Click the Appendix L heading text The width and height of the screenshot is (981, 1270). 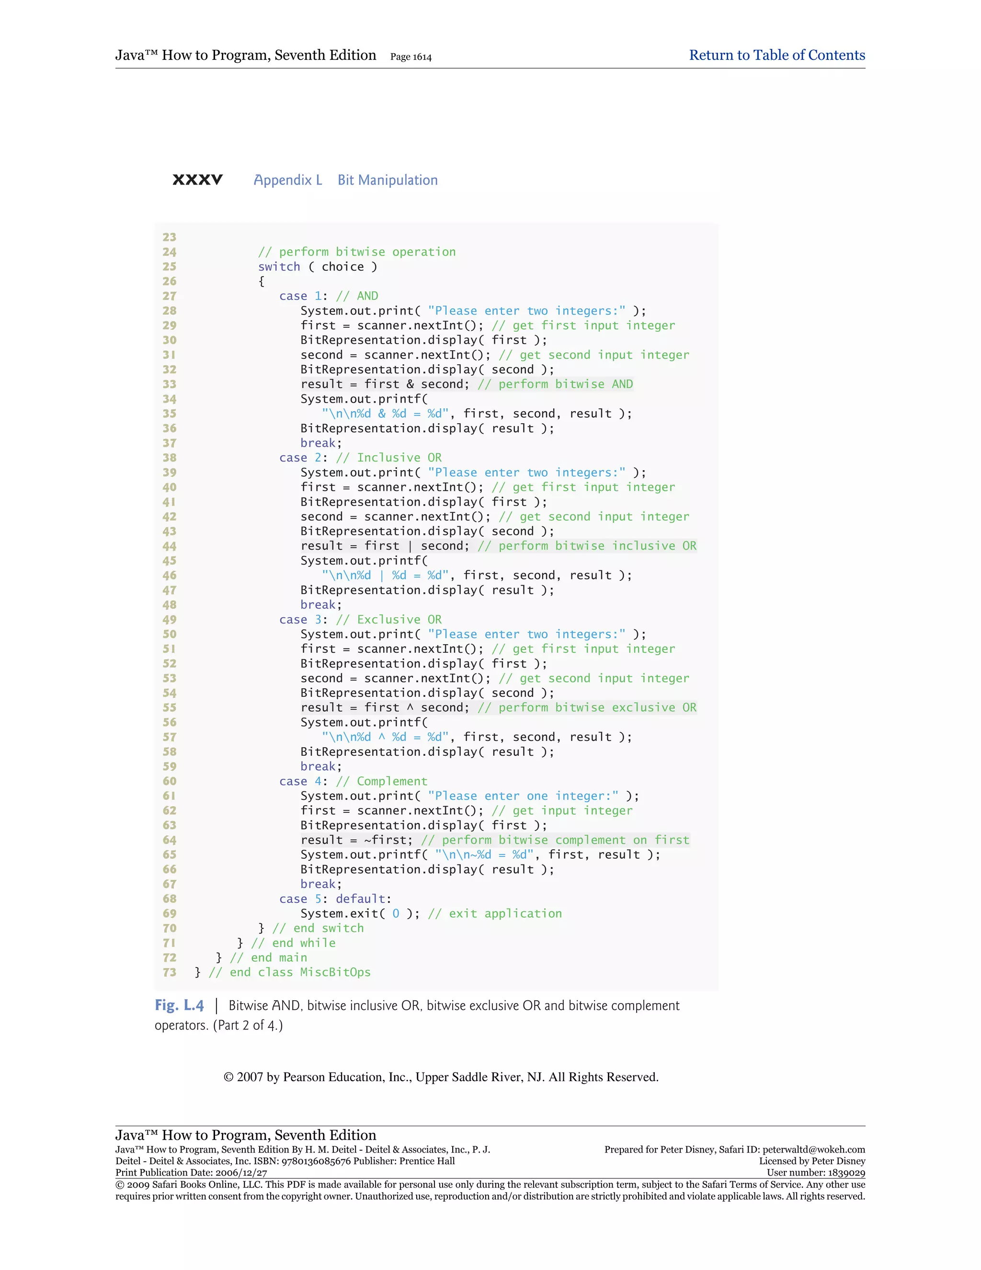tap(288, 180)
